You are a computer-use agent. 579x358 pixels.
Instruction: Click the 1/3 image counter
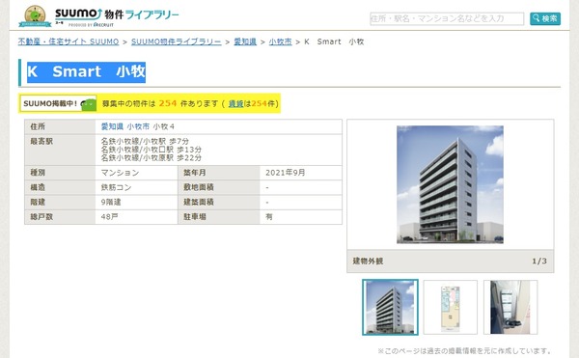pos(539,261)
